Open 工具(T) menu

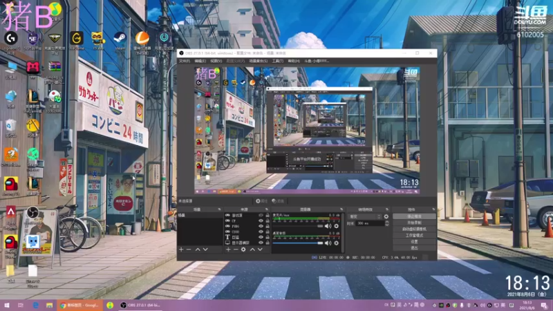(x=278, y=61)
